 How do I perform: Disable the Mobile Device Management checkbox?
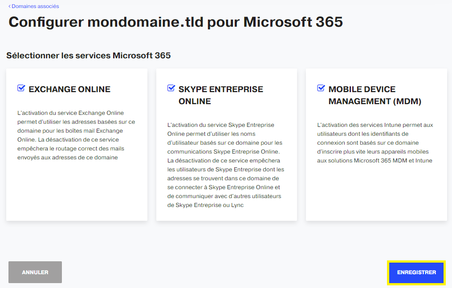point(321,88)
